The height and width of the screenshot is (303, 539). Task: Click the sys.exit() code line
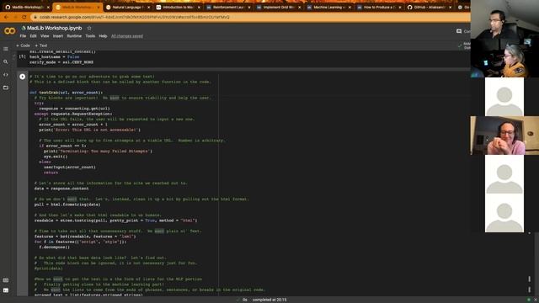56,157
